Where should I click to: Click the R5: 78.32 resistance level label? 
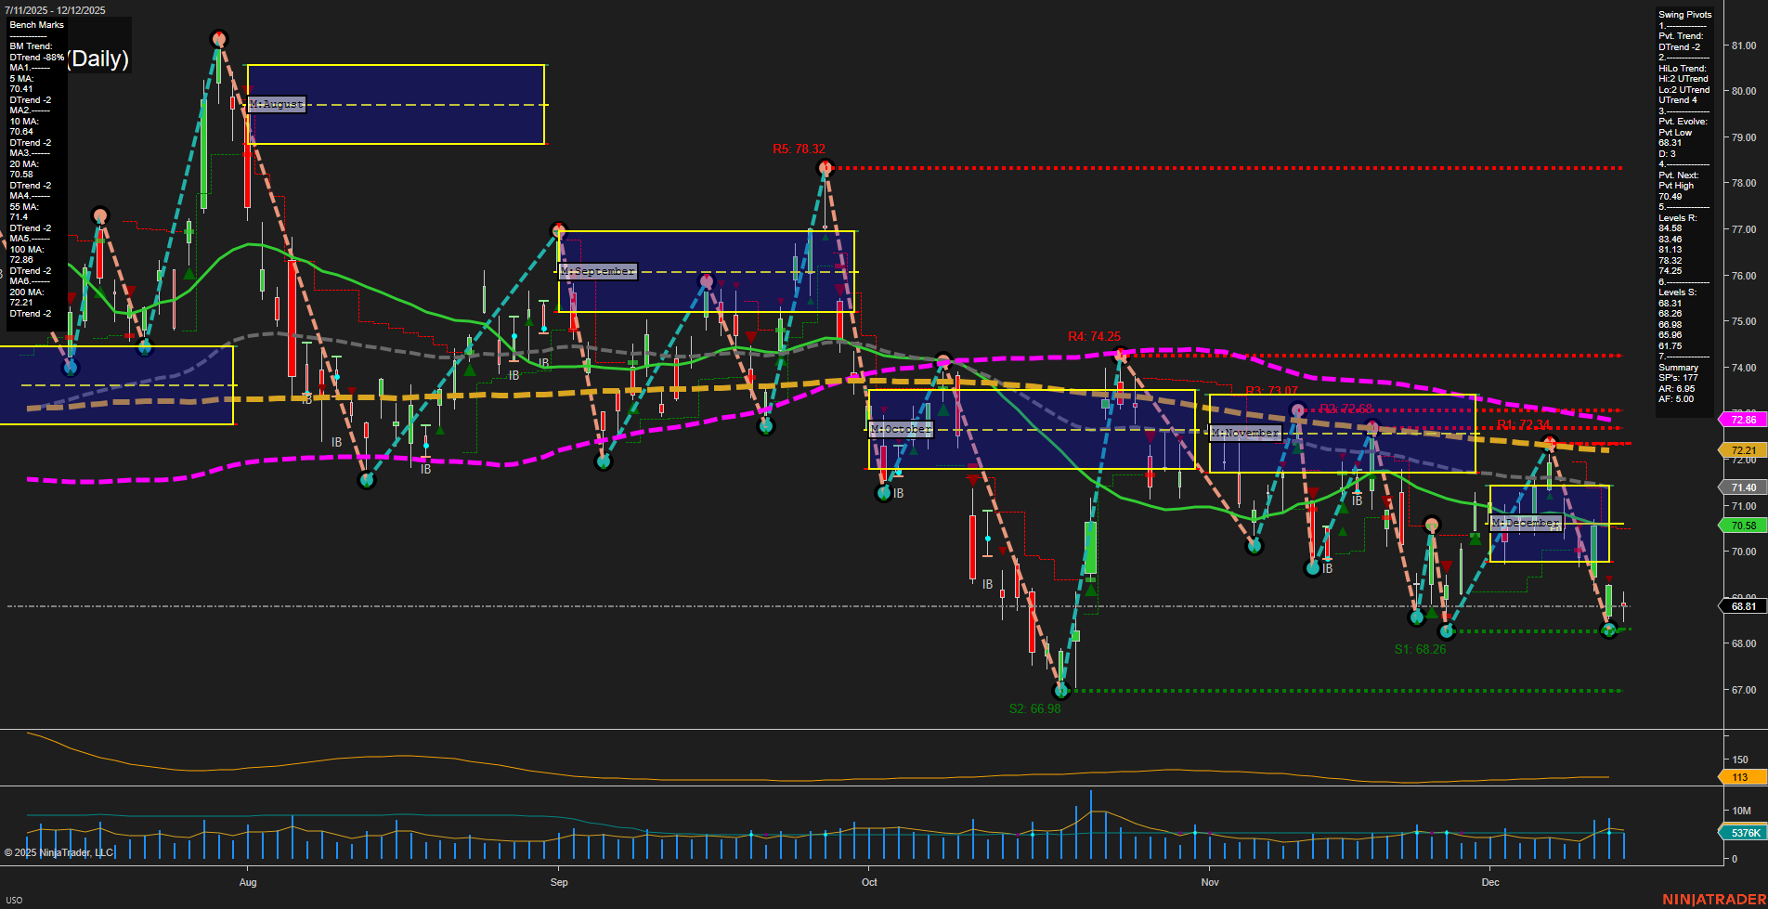click(800, 148)
